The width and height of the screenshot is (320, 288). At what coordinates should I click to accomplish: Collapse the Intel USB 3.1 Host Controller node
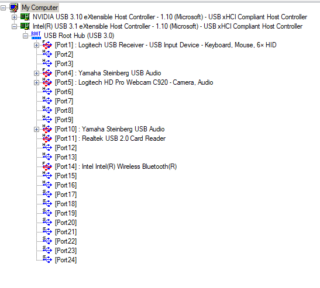tap(14, 27)
